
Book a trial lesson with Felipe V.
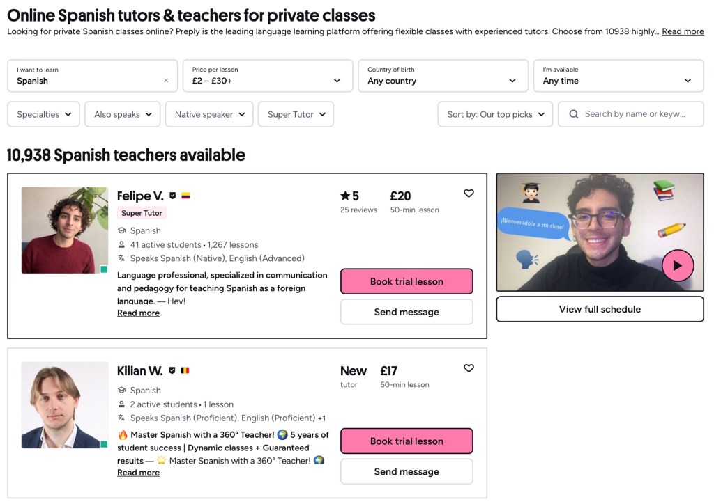pyautogui.click(x=407, y=281)
